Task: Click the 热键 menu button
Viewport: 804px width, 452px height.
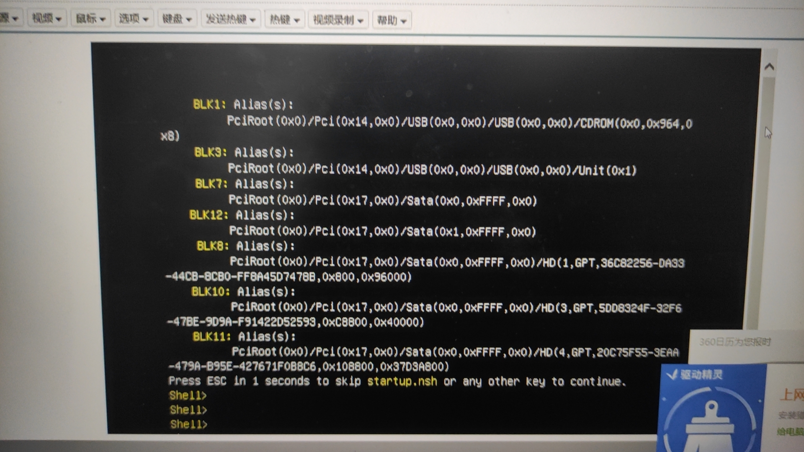Action: click(x=284, y=20)
